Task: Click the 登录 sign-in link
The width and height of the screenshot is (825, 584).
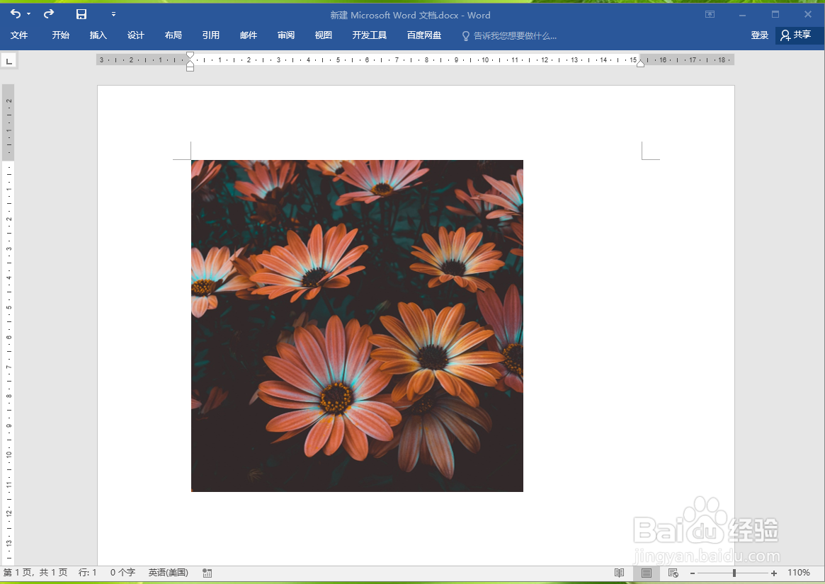Action: [759, 35]
